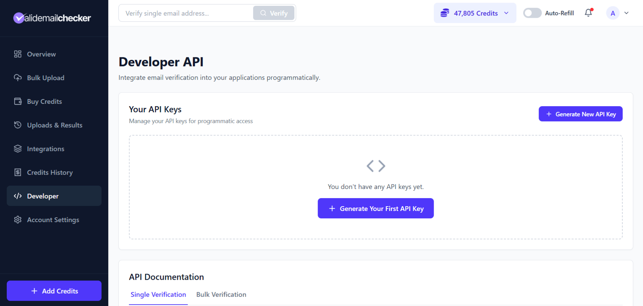Click the Buy Credits card icon
The image size is (643, 306).
point(18,101)
